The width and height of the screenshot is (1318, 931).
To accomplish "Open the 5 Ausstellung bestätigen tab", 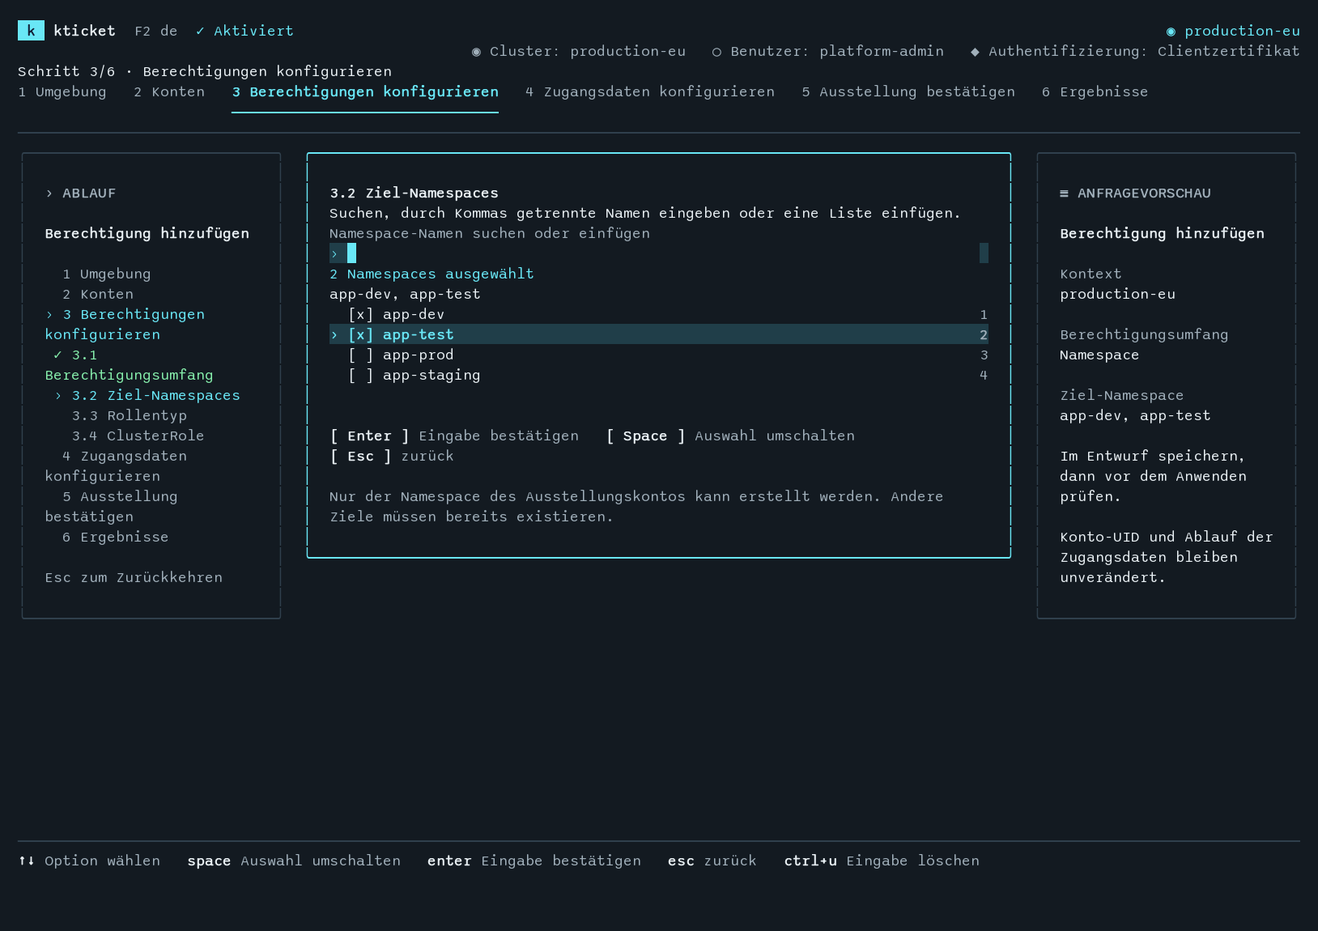I will point(908,91).
